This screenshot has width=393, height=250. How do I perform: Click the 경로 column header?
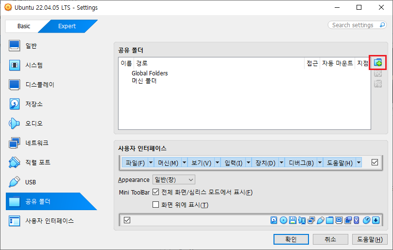[219, 63]
